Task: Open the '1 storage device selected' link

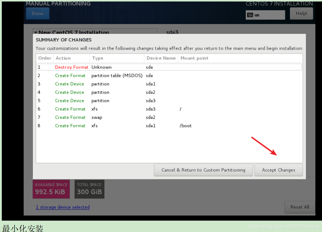Action: pyautogui.click(x=63, y=207)
